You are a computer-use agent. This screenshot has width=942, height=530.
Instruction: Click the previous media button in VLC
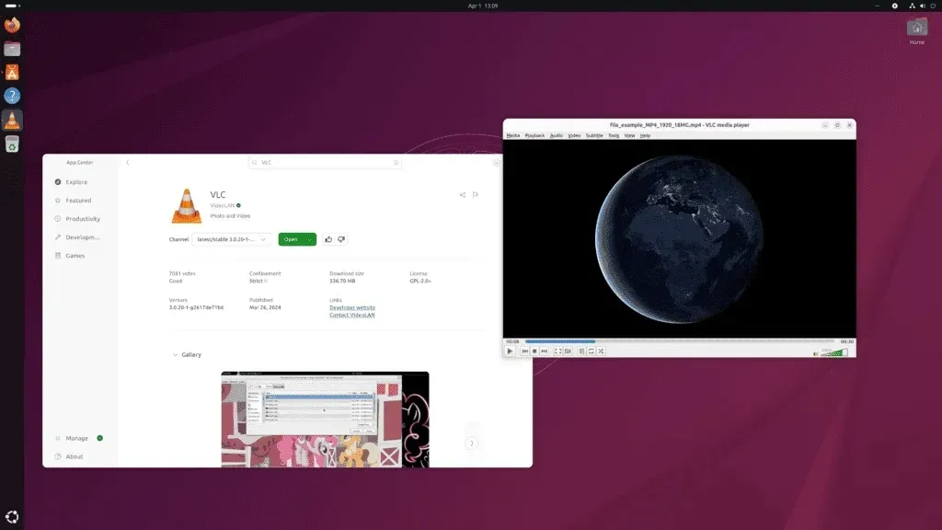pyautogui.click(x=524, y=351)
